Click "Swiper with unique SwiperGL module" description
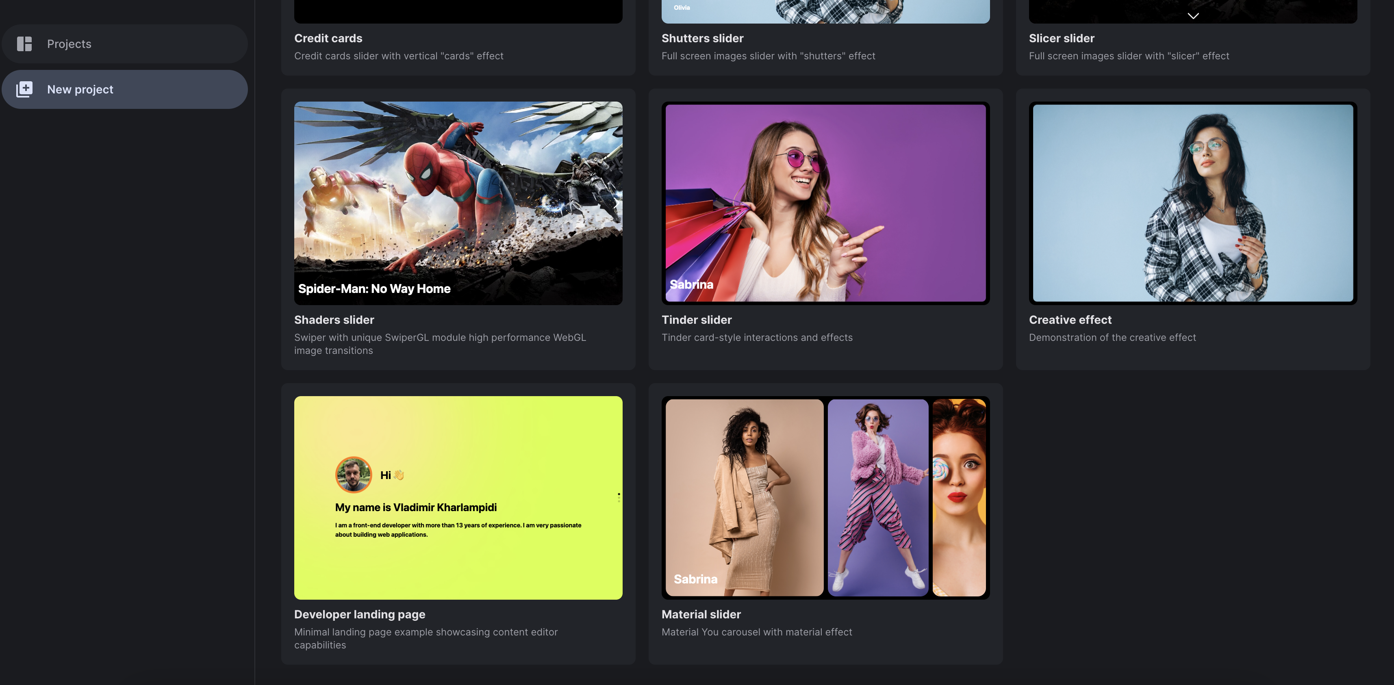This screenshot has width=1394, height=685. [x=440, y=344]
